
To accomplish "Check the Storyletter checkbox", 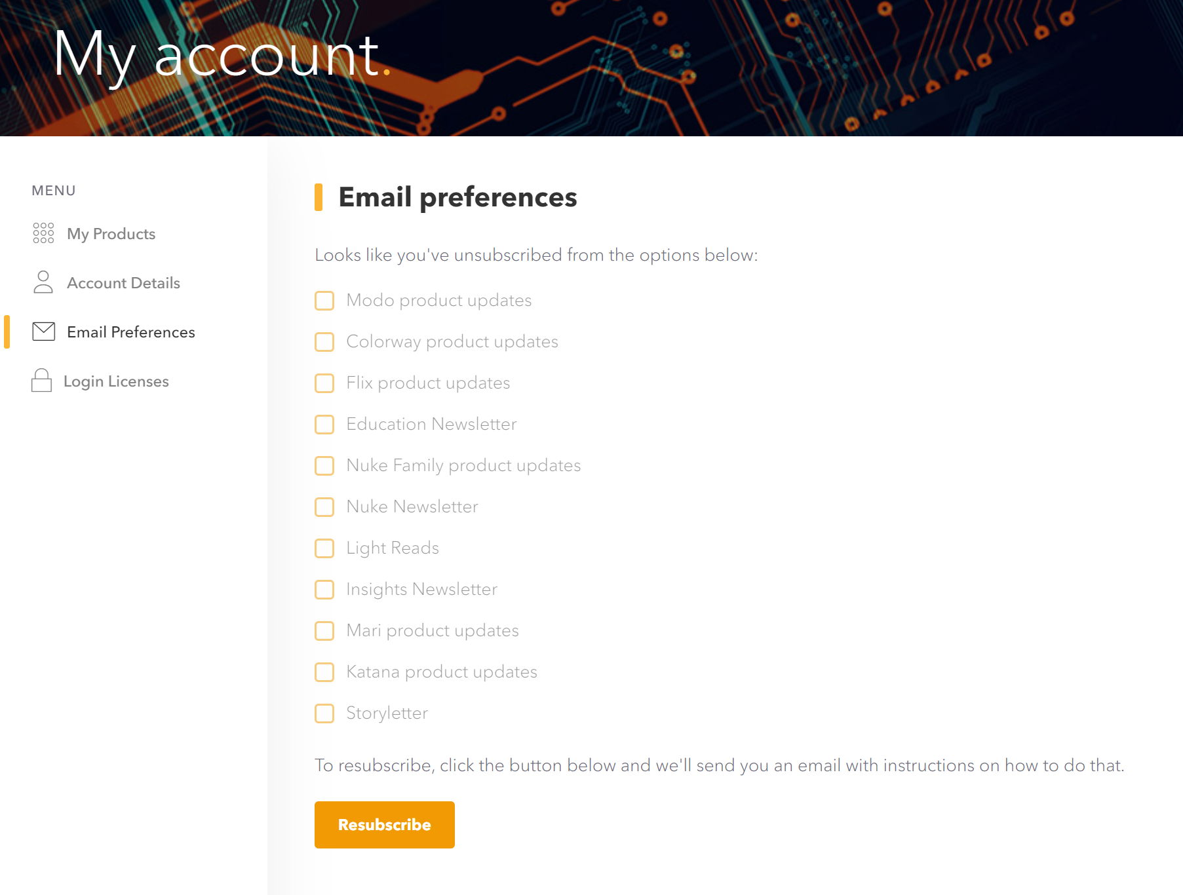I will pyautogui.click(x=324, y=714).
